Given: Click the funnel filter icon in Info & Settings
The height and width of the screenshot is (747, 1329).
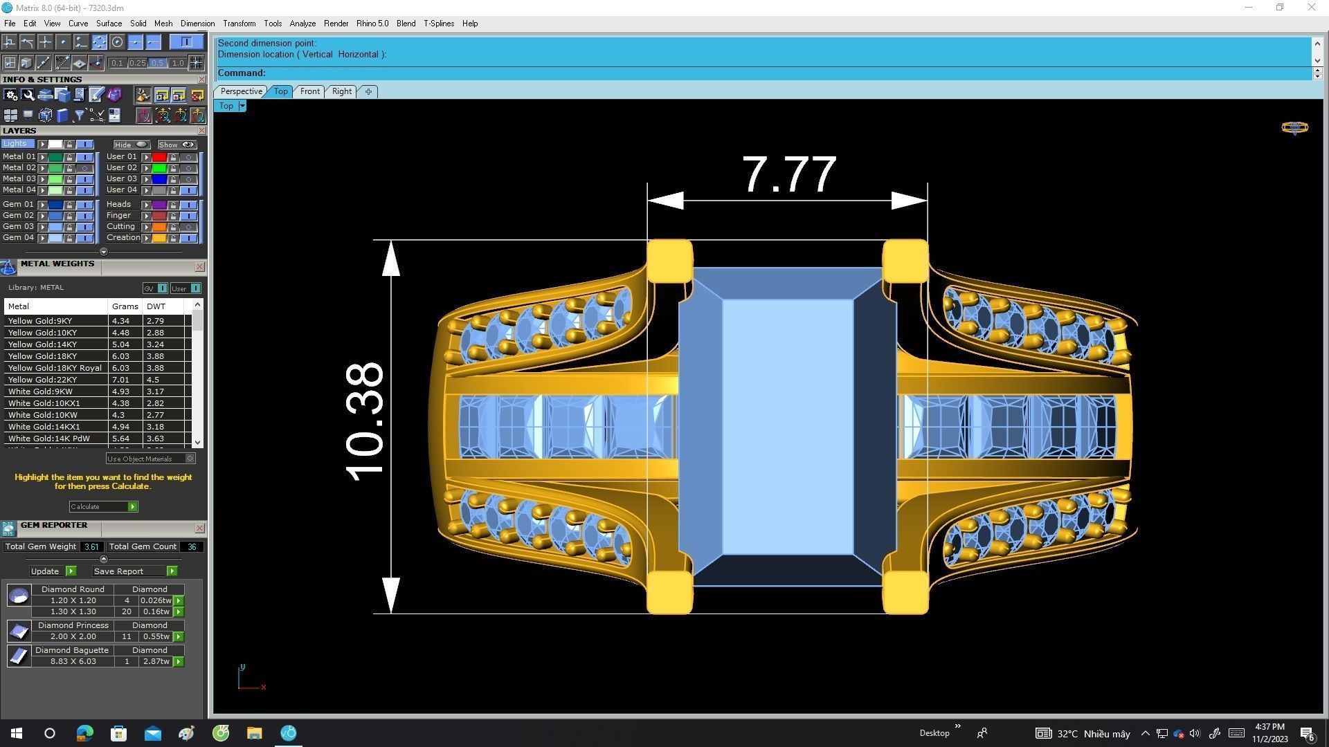Looking at the screenshot, I should tap(80, 116).
